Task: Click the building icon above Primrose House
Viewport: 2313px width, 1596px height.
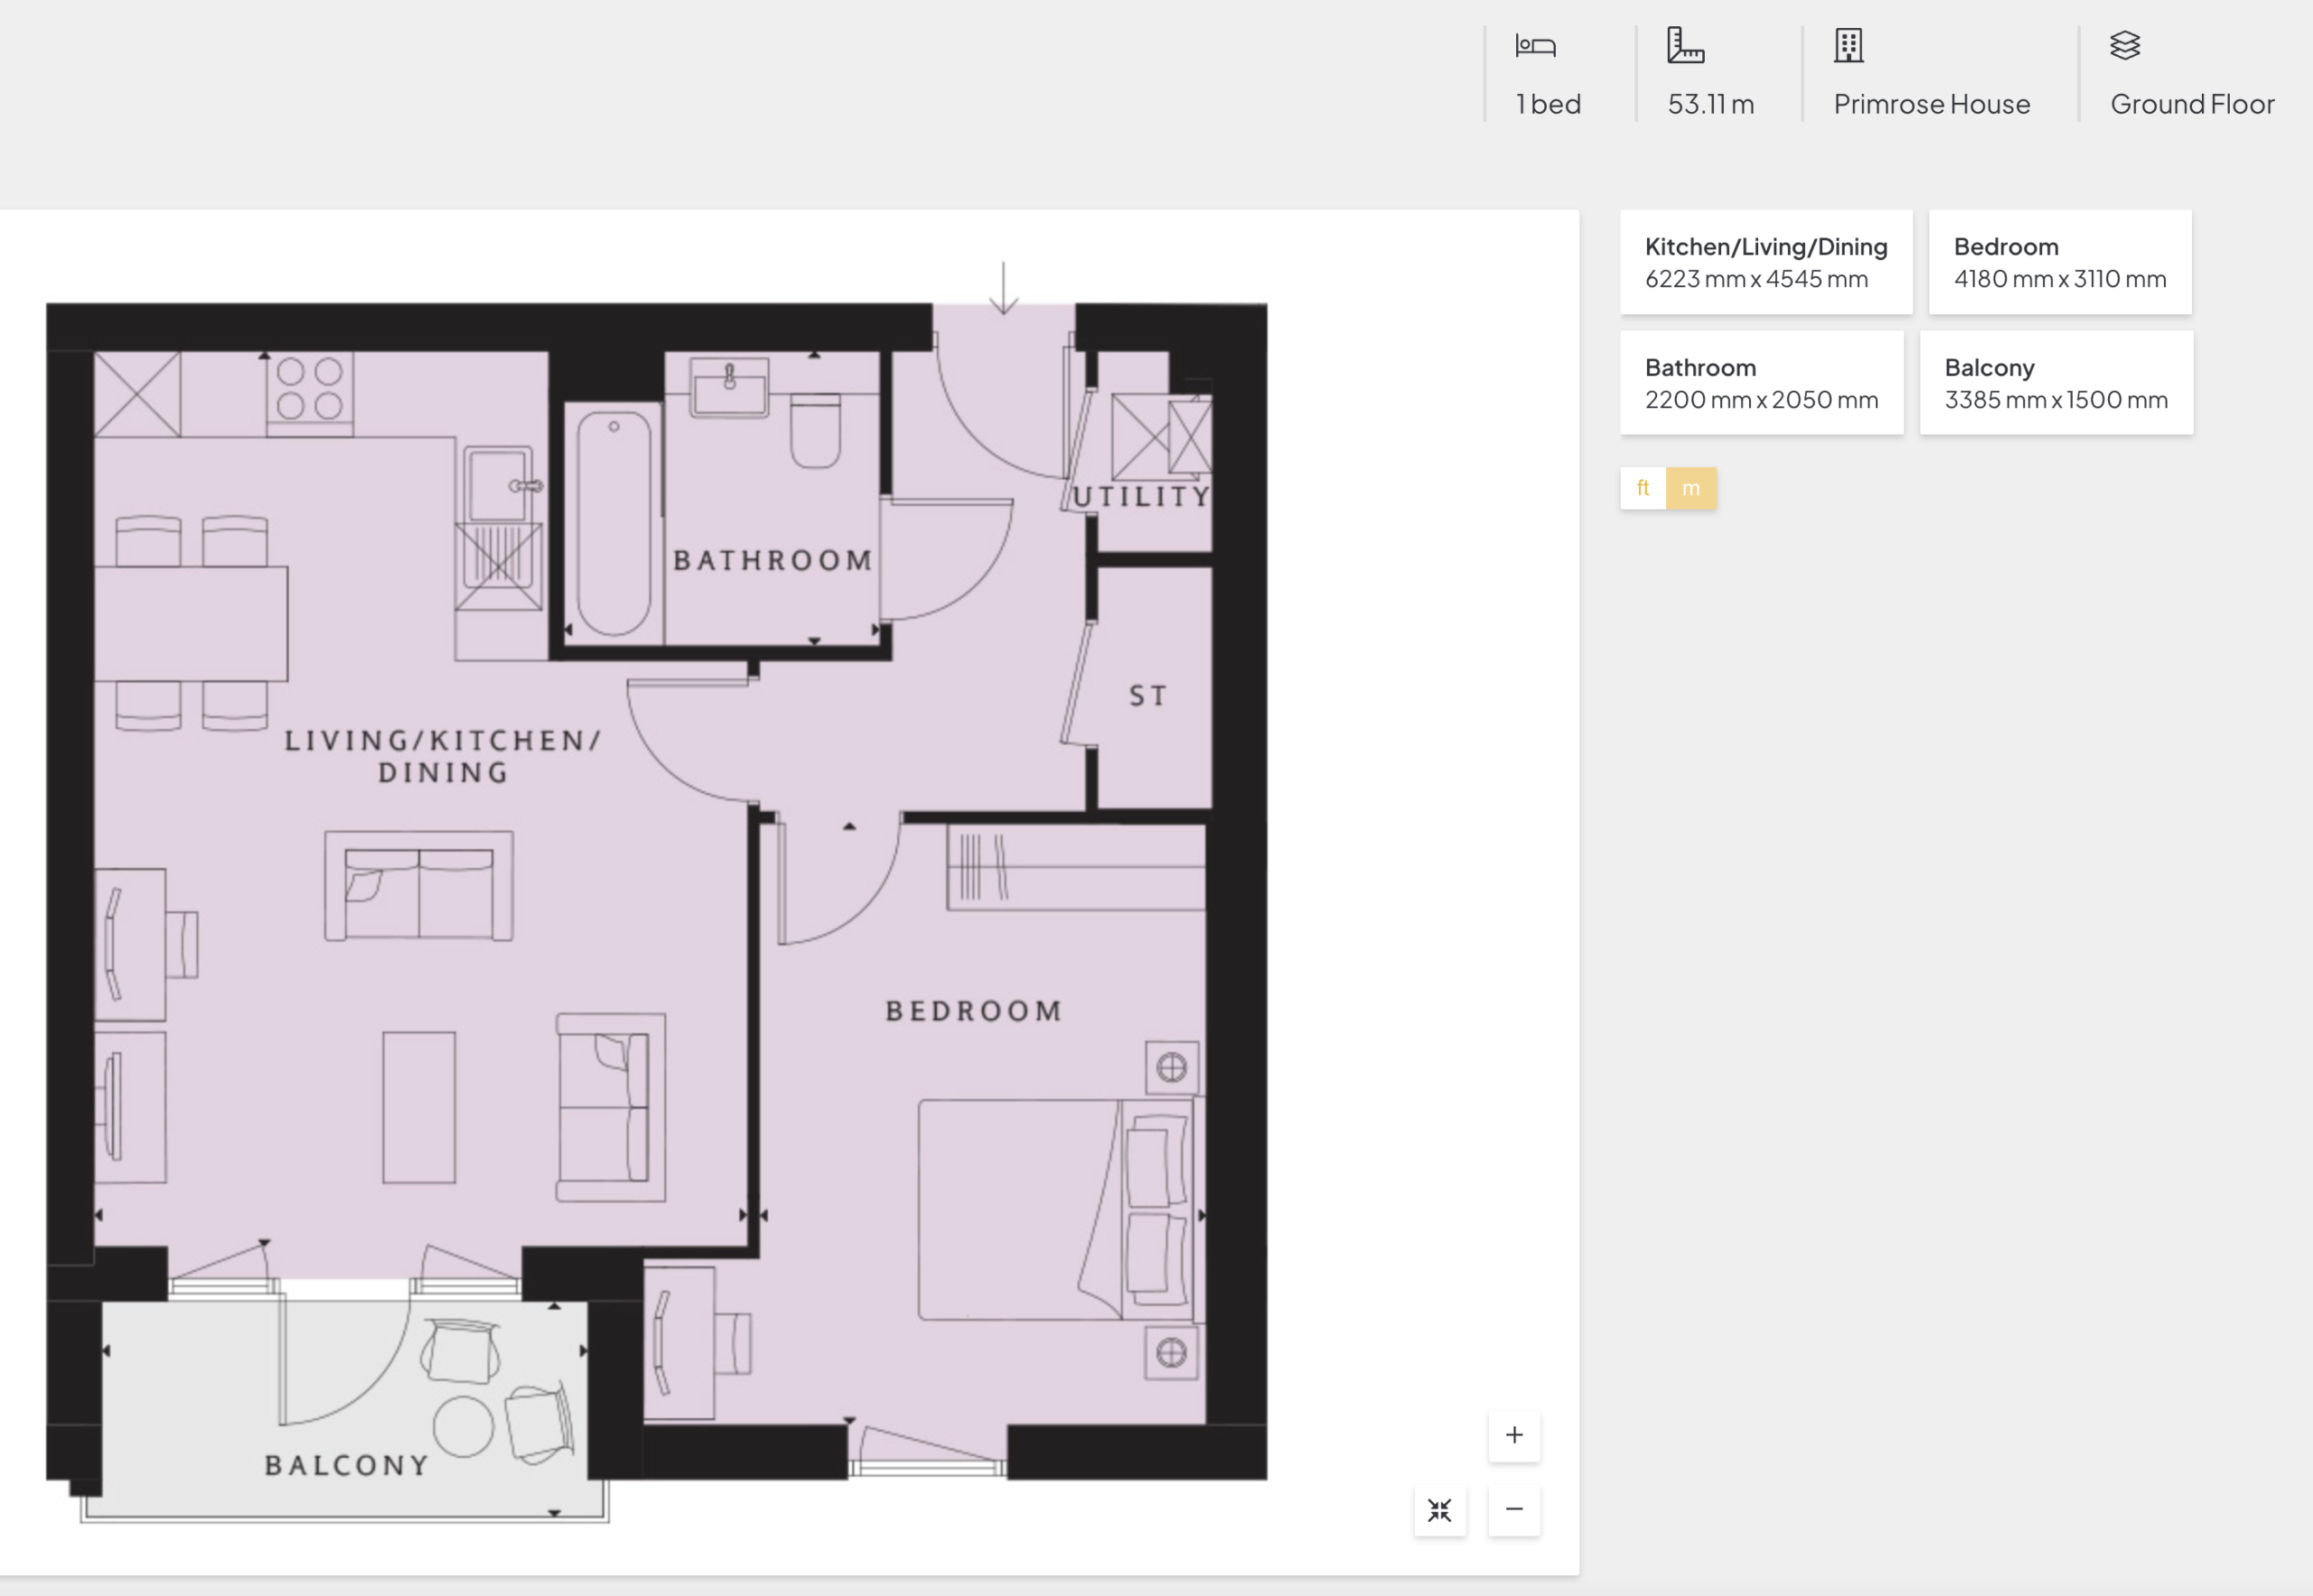Action: (x=1848, y=46)
